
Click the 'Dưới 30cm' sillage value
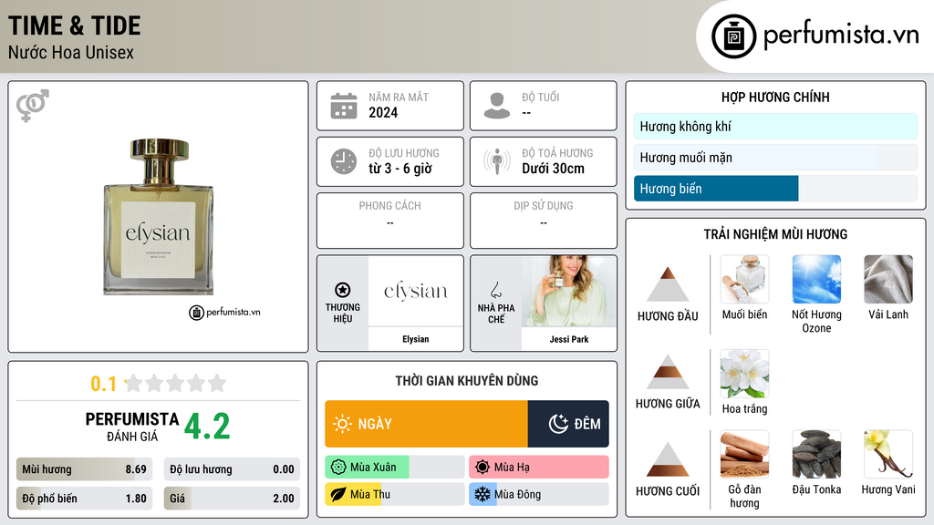pos(554,169)
